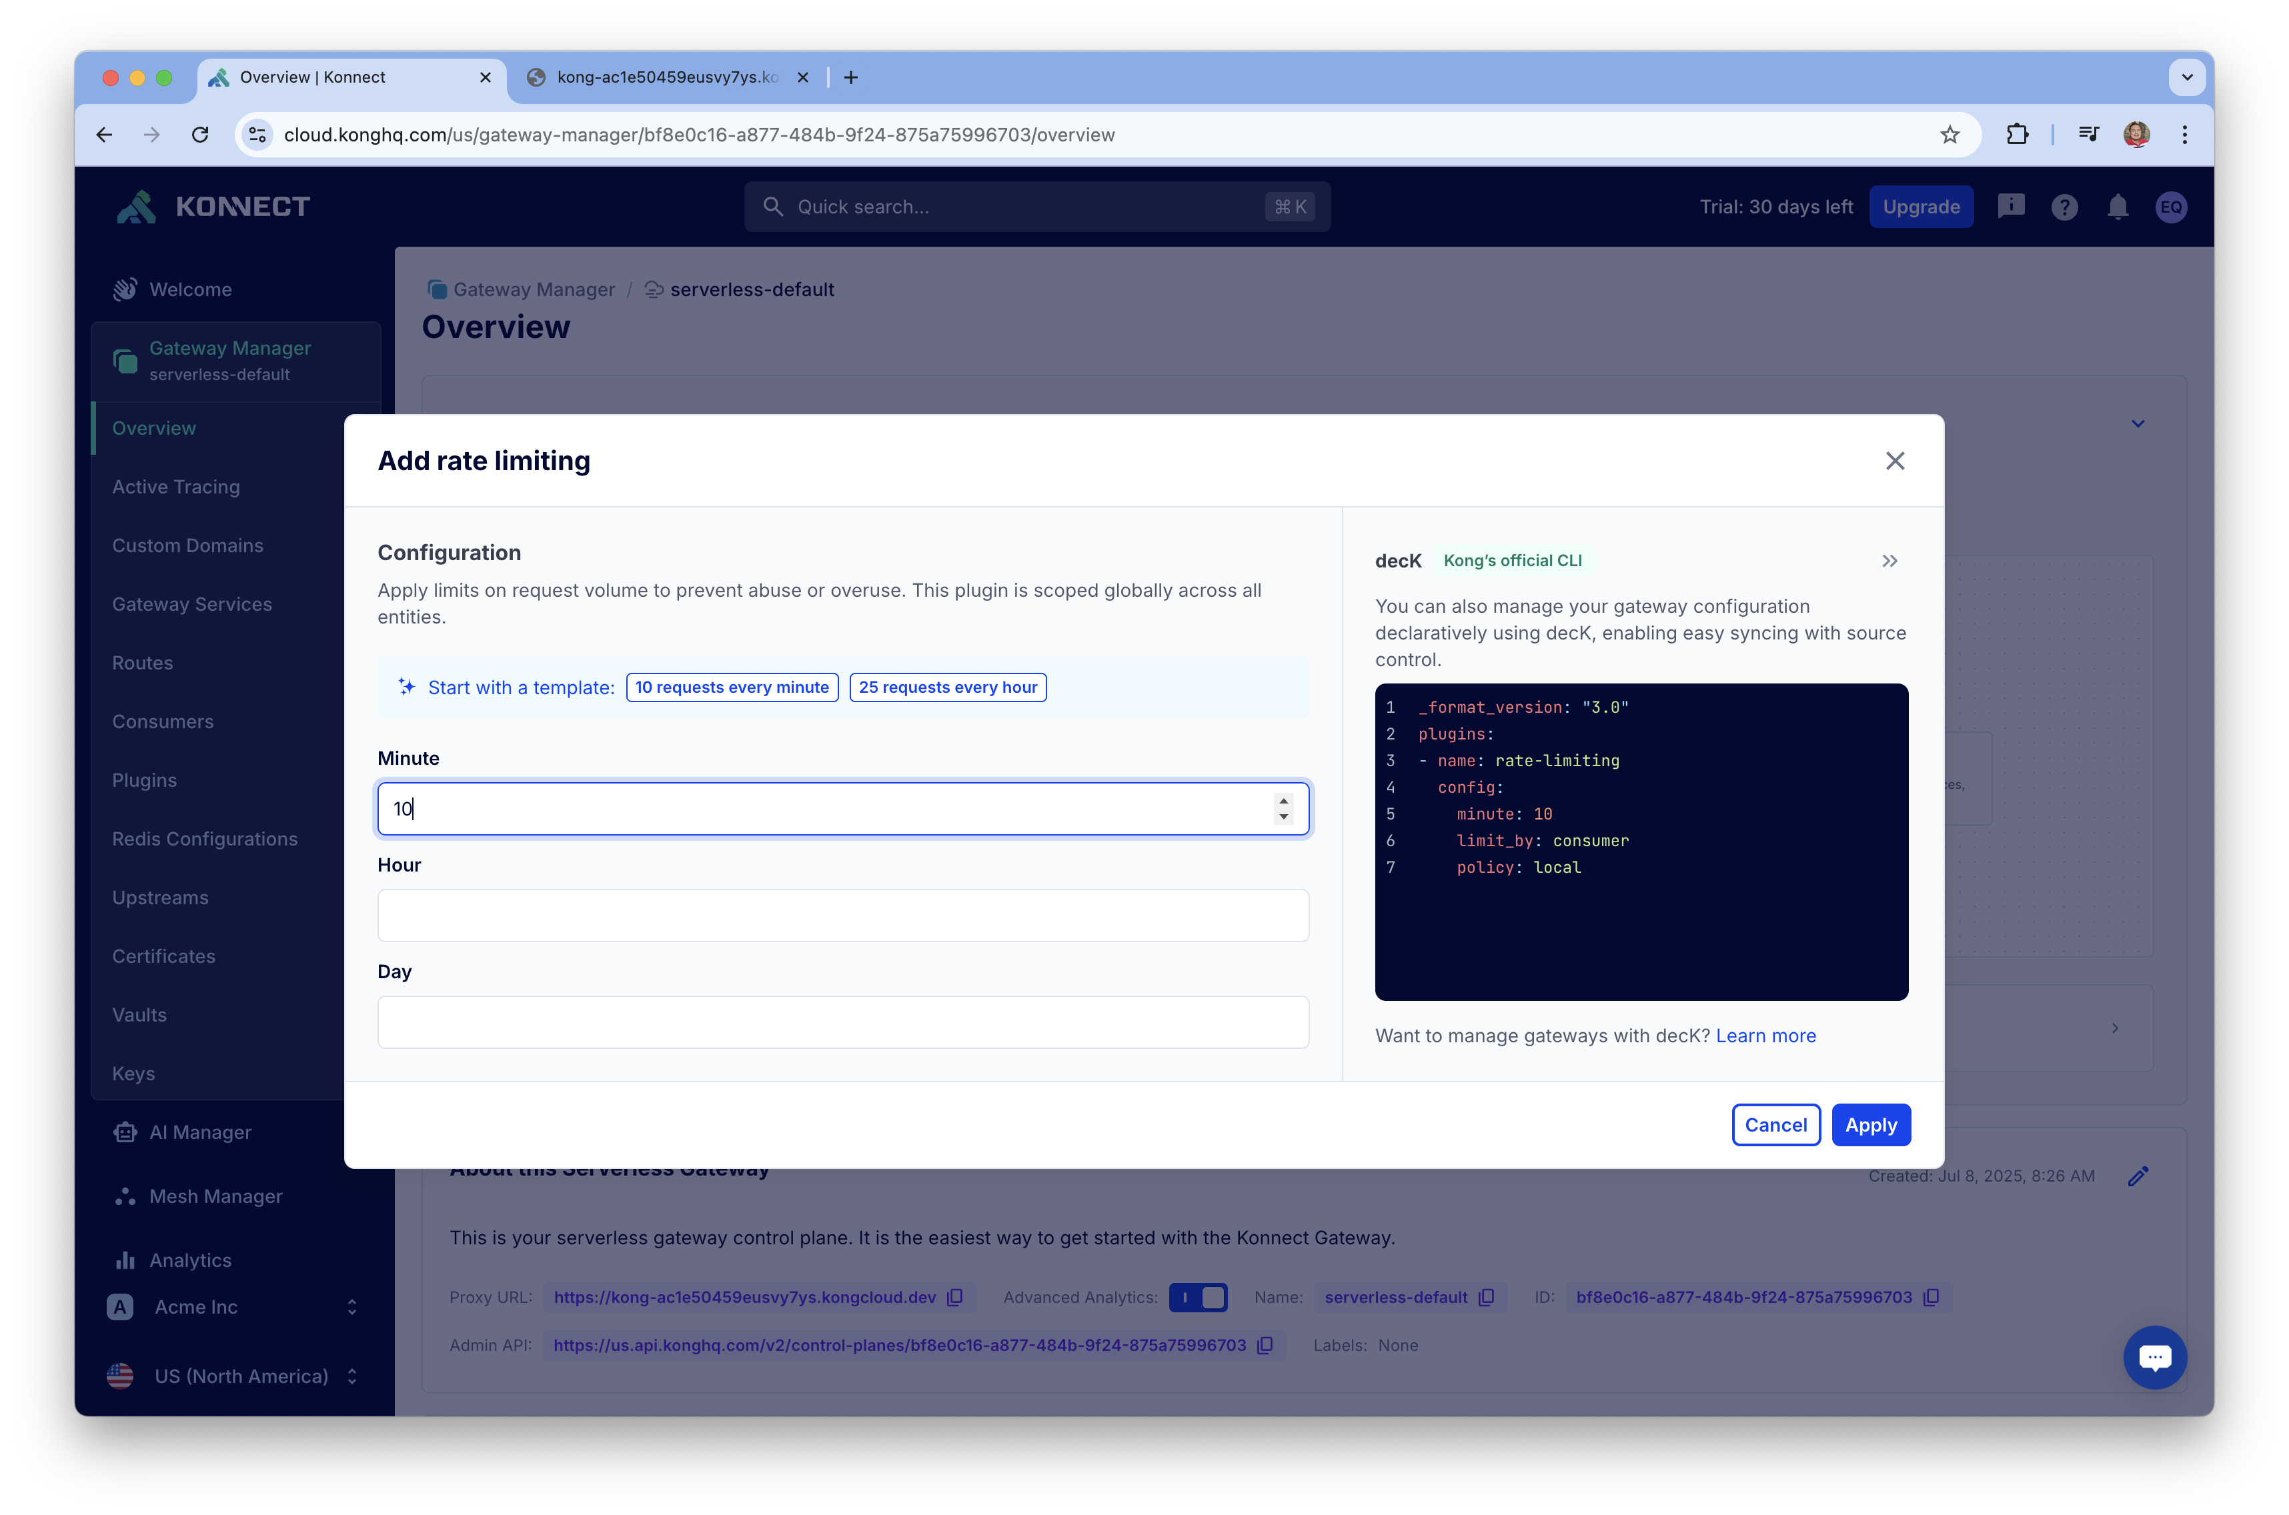Open the Learn more decK link
The image size is (2289, 1515).
click(1765, 1036)
